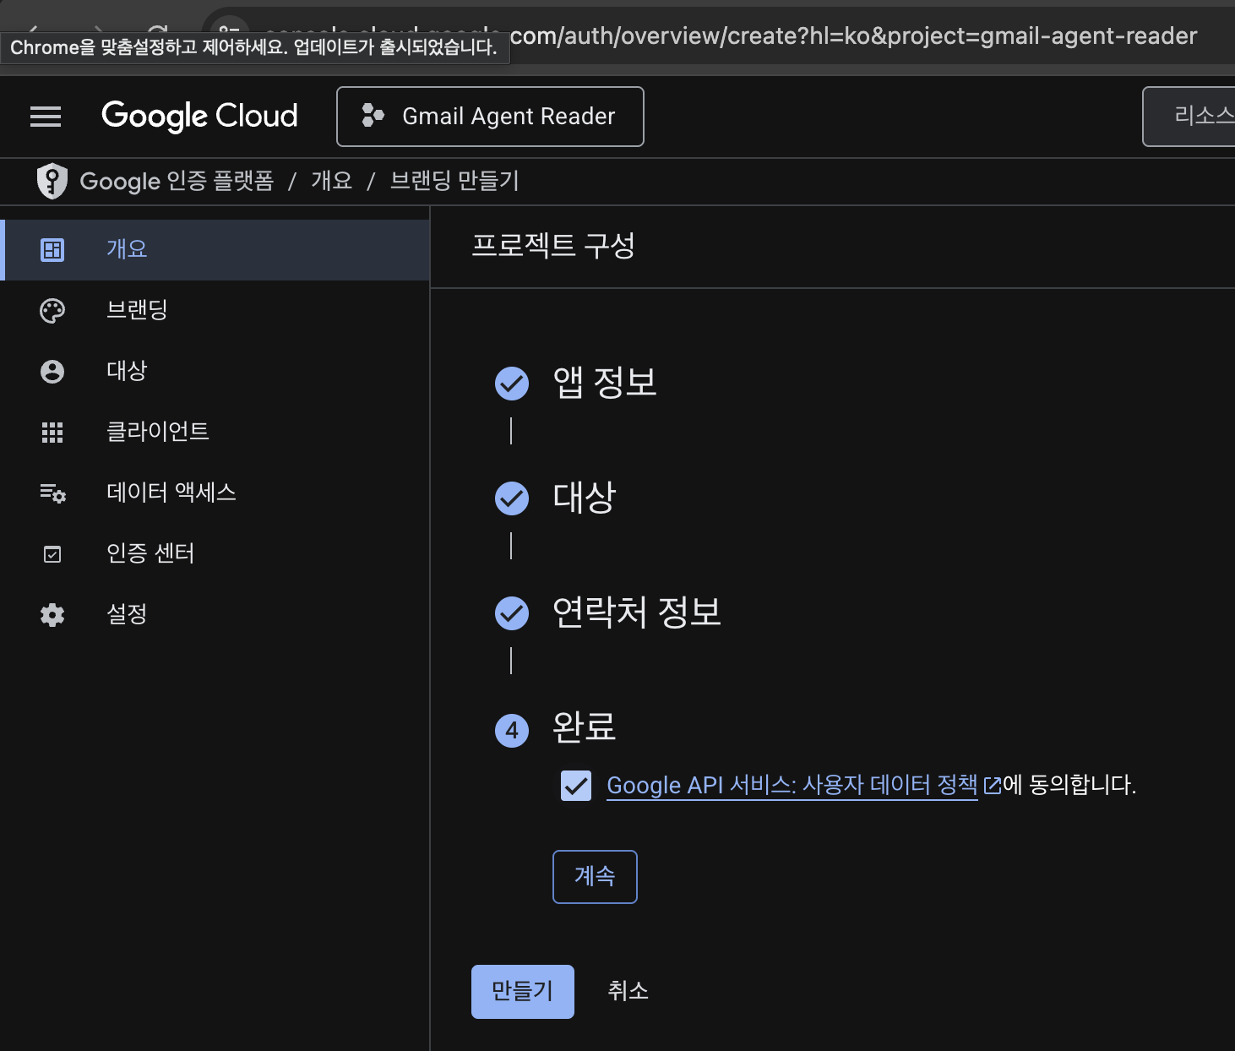Click the 앱 정보 step checkmark icon
The height and width of the screenshot is (1051, 1235).
[512, 384]
